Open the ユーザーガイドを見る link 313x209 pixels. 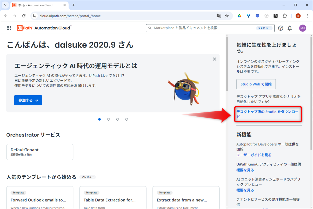[x=254, y=155]
